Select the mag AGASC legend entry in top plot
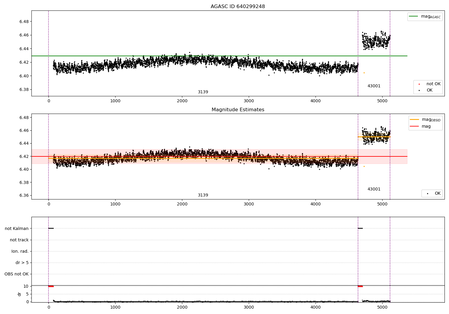The height and width of the screenshot is (314, 449). (431, 17)
